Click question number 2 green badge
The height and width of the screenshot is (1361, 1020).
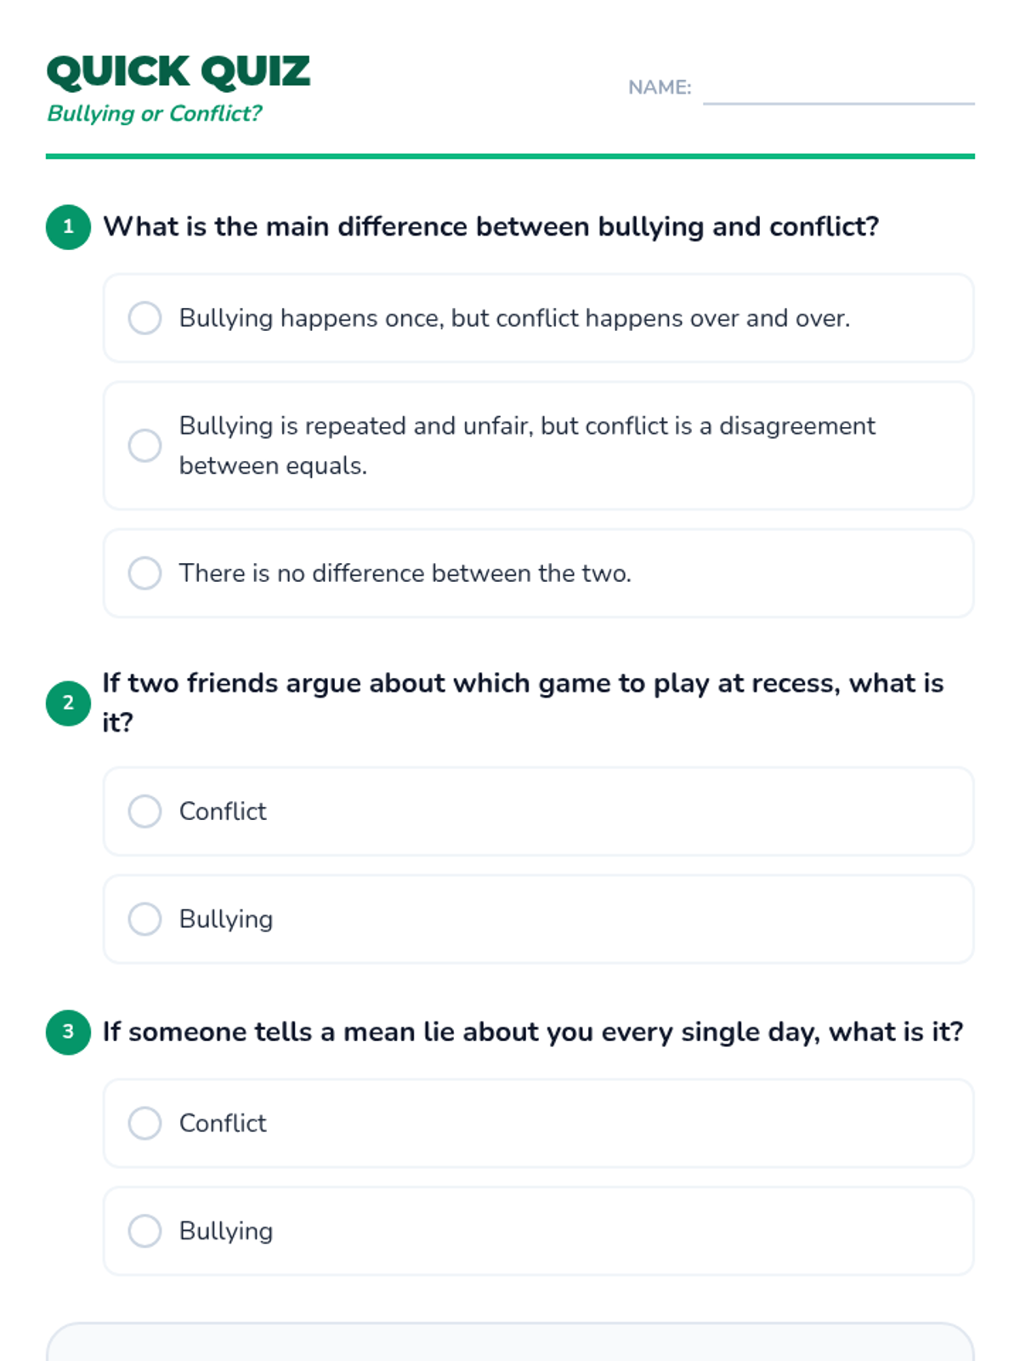click(x=68, y=703)
